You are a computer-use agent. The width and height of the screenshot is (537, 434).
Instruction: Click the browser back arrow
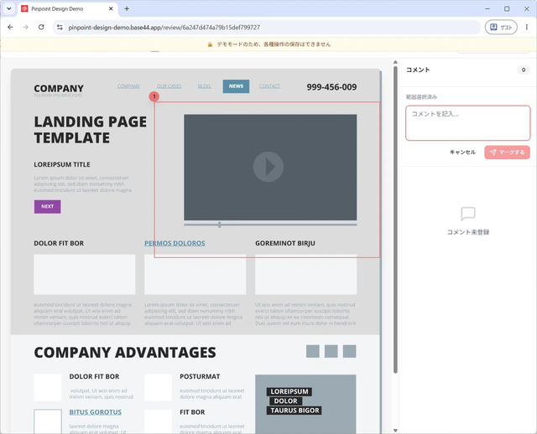tap(10, 27)
